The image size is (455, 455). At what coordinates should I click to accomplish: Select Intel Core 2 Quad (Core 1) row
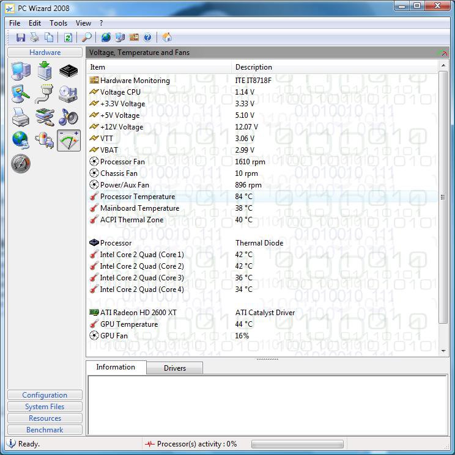tap(262, 255)
